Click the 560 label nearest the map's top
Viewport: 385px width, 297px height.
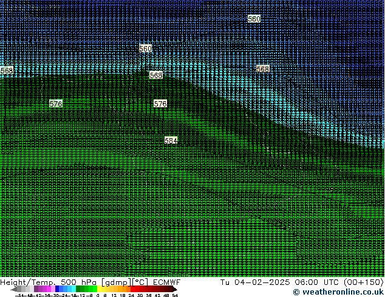pos(254,19)
